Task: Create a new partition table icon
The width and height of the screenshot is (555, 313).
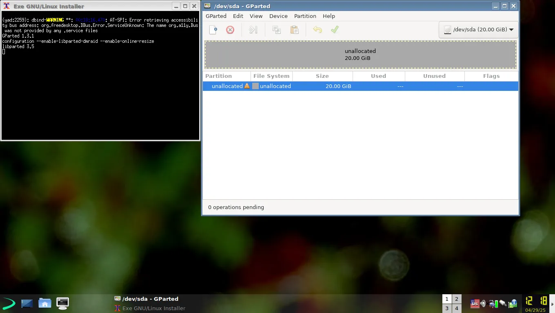Action: pyautogui.click(x=213, y=29)
